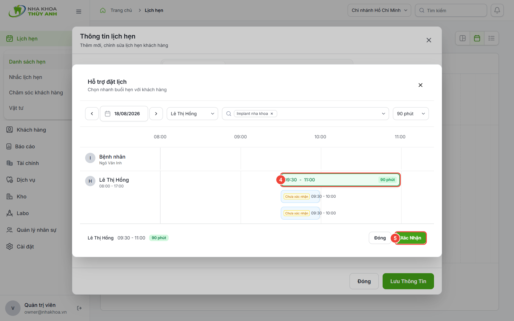Viewport: 514px width, 321px height.
Task: Expand the Chi nhánh Hồ Chí Minh dropdown
Action: point(379,10)
